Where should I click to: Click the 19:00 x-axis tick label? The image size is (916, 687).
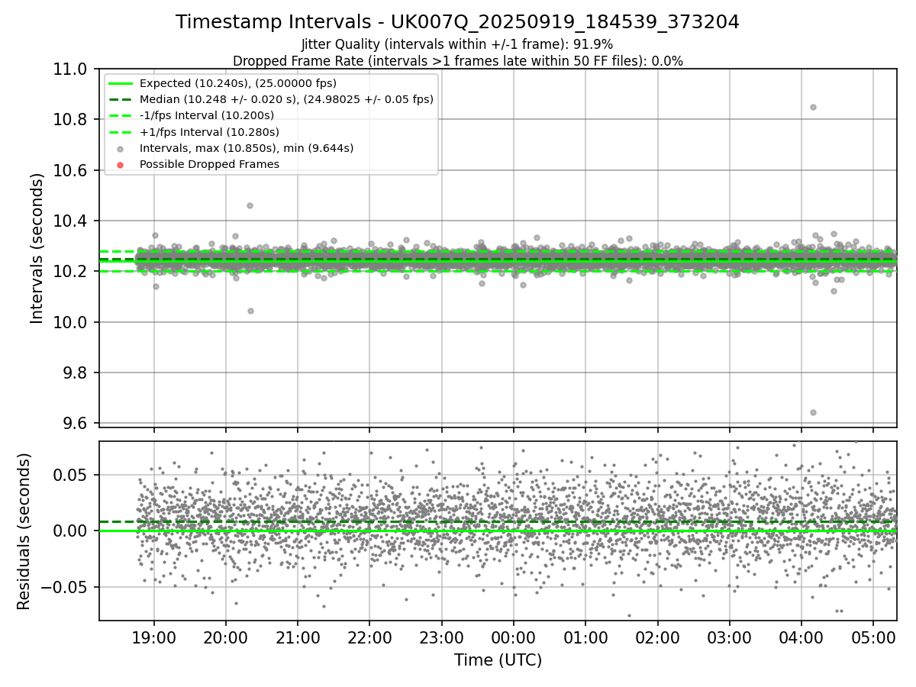154,638
